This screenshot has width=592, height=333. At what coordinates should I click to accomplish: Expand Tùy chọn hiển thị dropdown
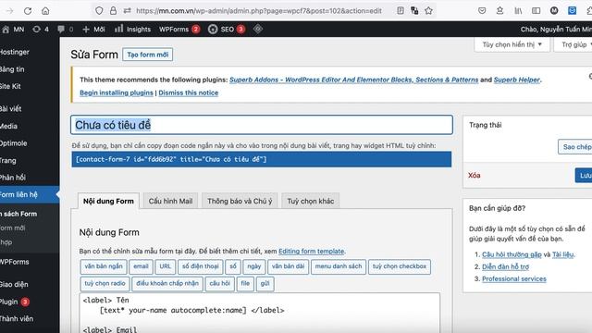[x=512, y=44]
